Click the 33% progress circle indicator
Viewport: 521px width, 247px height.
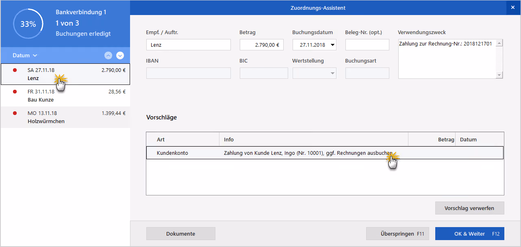[28, 24]
